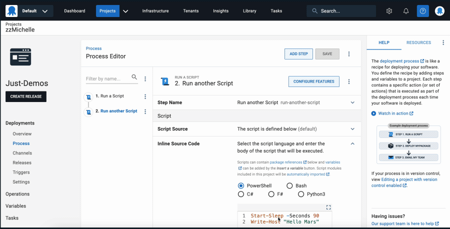450x229 pixels.
Task: Open the user profile avatar
Action: click(x=439, y=11)
